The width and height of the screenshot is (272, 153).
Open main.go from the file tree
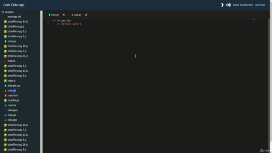[11, 41]
